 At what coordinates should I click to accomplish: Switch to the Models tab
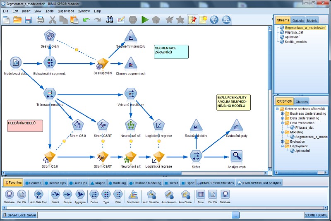312,20
